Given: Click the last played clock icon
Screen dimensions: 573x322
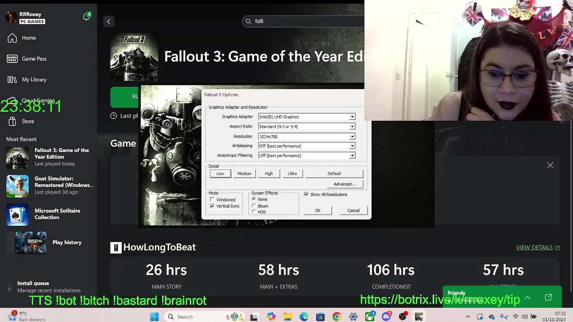Looking at the screenshot, I should (x=114, y=116).
